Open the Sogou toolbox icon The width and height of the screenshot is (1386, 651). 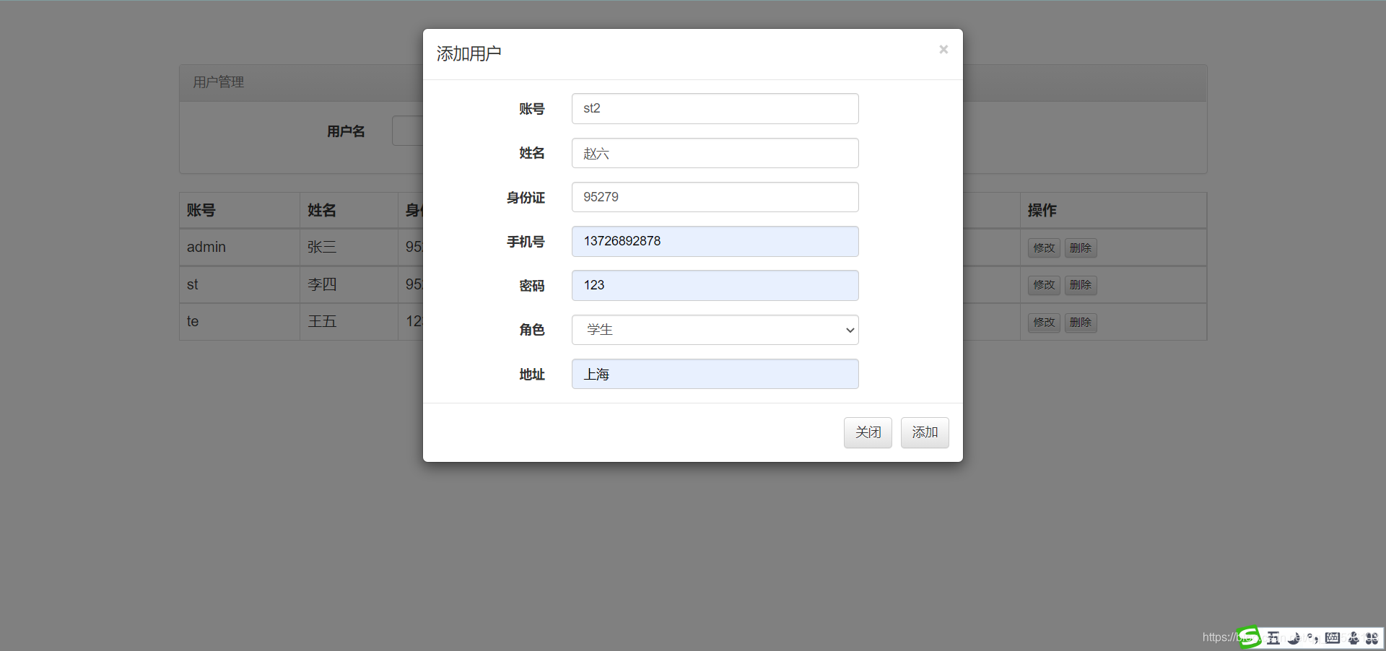coord(1374,638)
